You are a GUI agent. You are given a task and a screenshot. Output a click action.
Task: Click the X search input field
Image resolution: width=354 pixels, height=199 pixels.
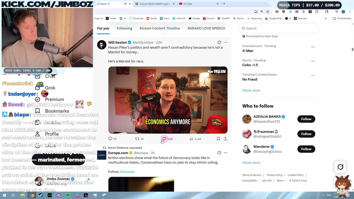[x=279, y=28]
